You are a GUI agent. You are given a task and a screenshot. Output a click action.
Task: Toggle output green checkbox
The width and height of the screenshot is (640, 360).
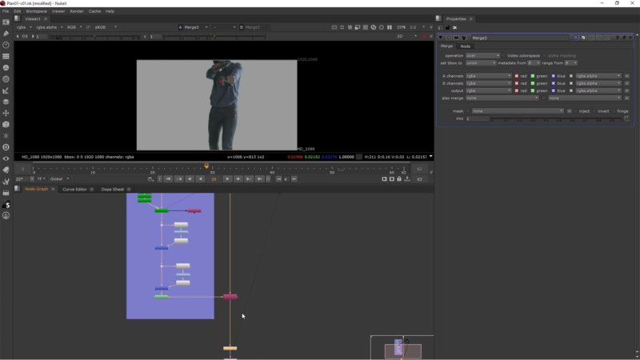pyautogui.click(x=532, y=90)
